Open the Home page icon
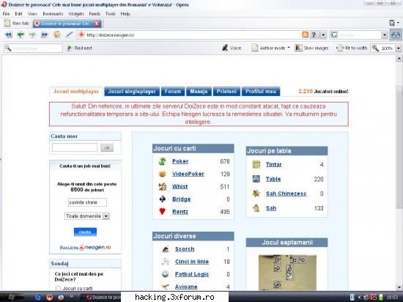The height and width of the screenshot is (302, 403). [56, 34]
